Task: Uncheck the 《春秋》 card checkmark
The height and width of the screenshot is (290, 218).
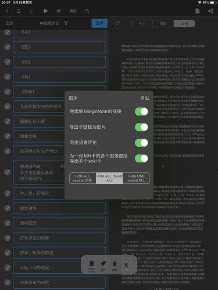Action: tap(8, 92)
